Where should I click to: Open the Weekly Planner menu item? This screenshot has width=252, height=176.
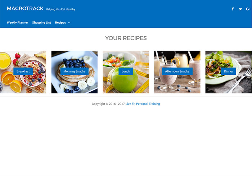(x=17, y=23)
